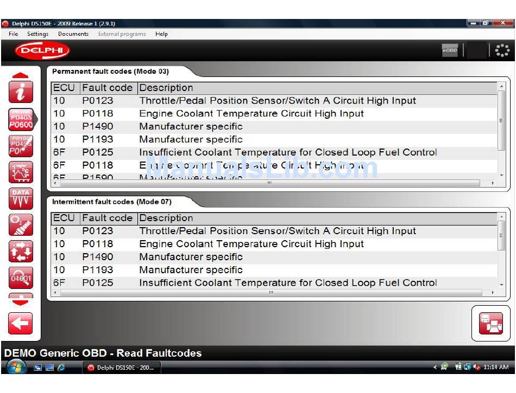This screenshot has width=516, height=393.
Task: Open the DATA freeze frame icon
Action: [x=21, y=198]
